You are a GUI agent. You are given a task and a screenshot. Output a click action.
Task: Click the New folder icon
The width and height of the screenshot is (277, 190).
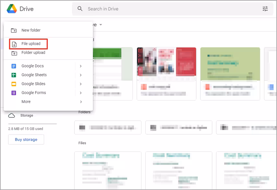pos(14,30)
